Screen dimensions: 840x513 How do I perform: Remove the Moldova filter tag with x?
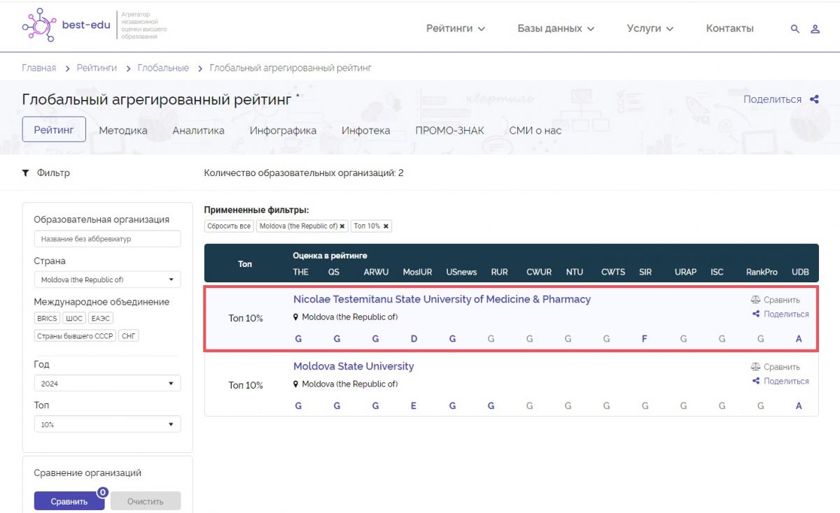(x=342, y=226)
